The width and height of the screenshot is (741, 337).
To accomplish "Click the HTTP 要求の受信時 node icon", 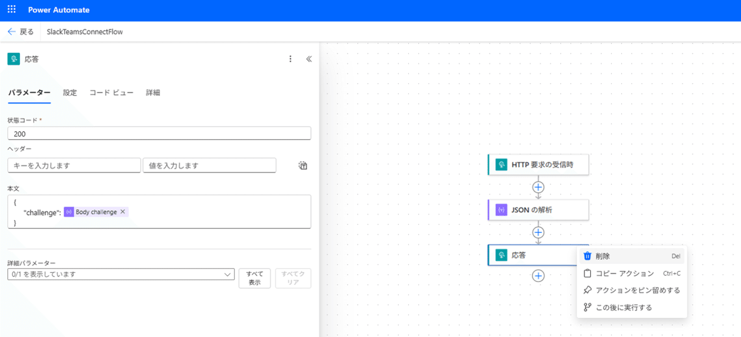I will (x=501, y=165).
